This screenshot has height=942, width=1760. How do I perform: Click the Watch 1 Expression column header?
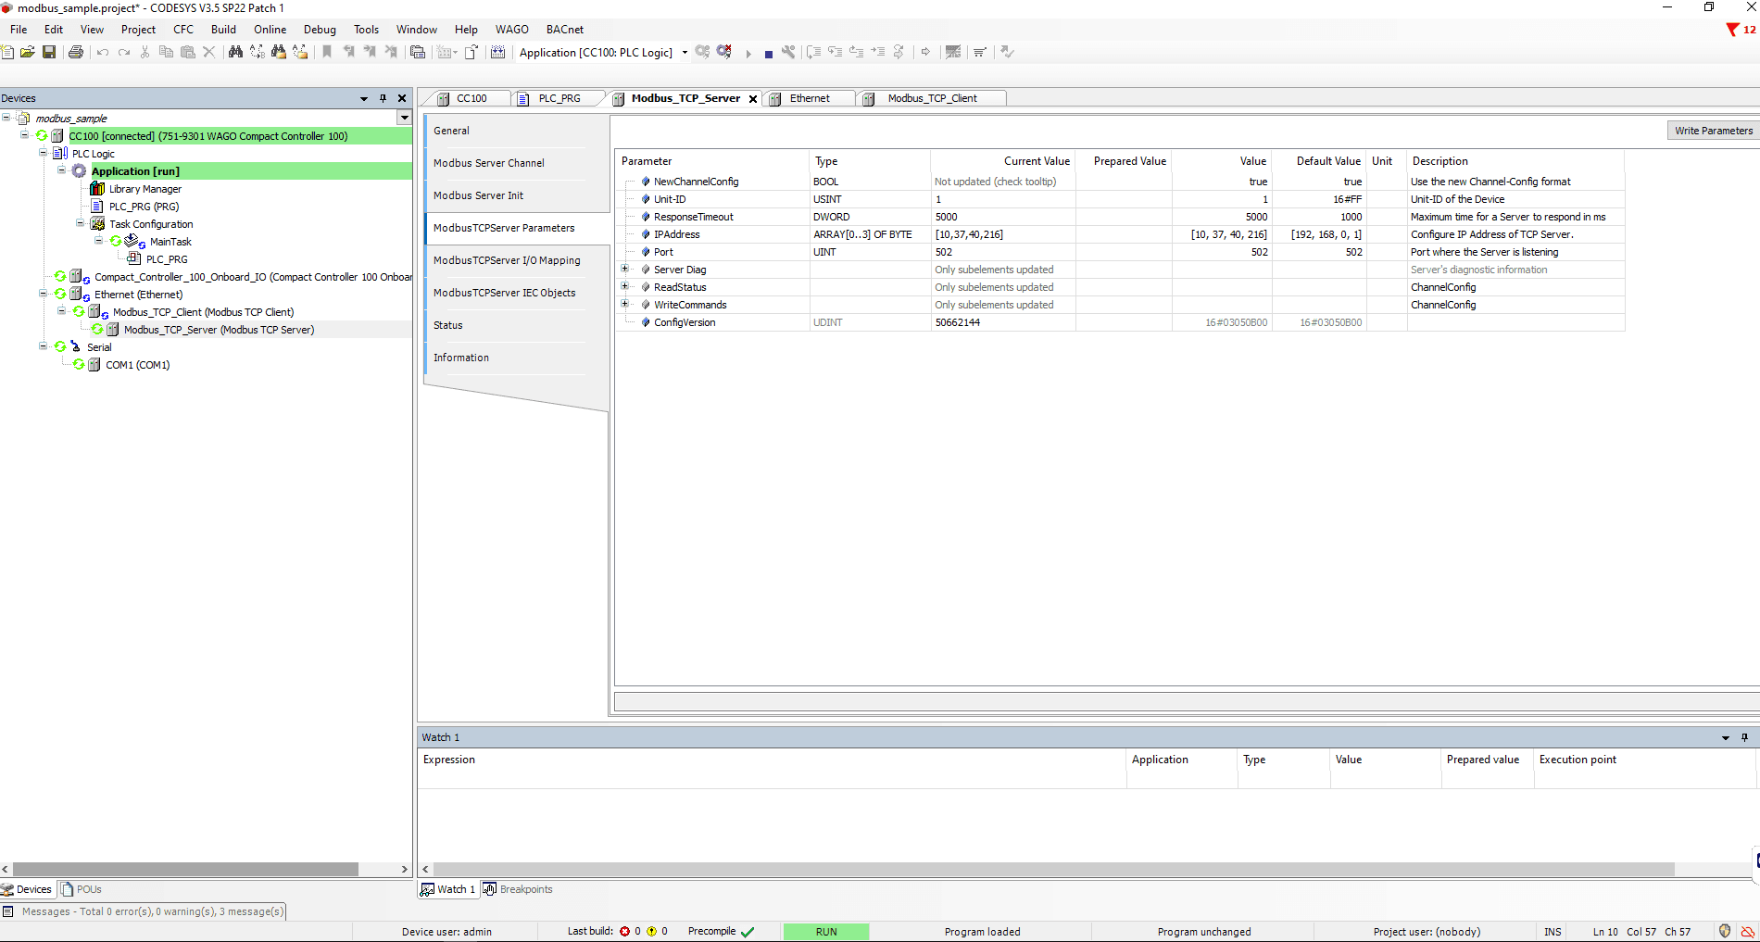(772, 760)
